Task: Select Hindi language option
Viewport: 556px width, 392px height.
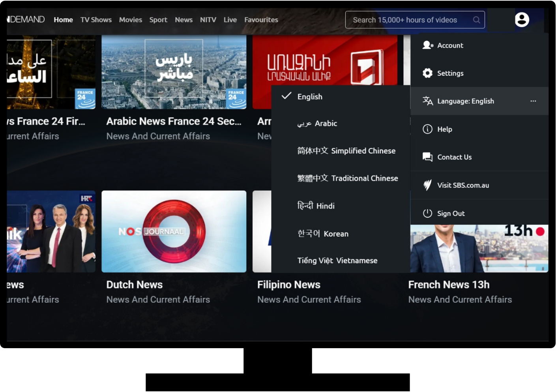Action: [341, 206]
